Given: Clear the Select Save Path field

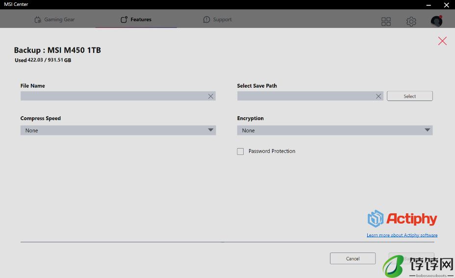Looking at the screenshot, I should click(379, 96).
